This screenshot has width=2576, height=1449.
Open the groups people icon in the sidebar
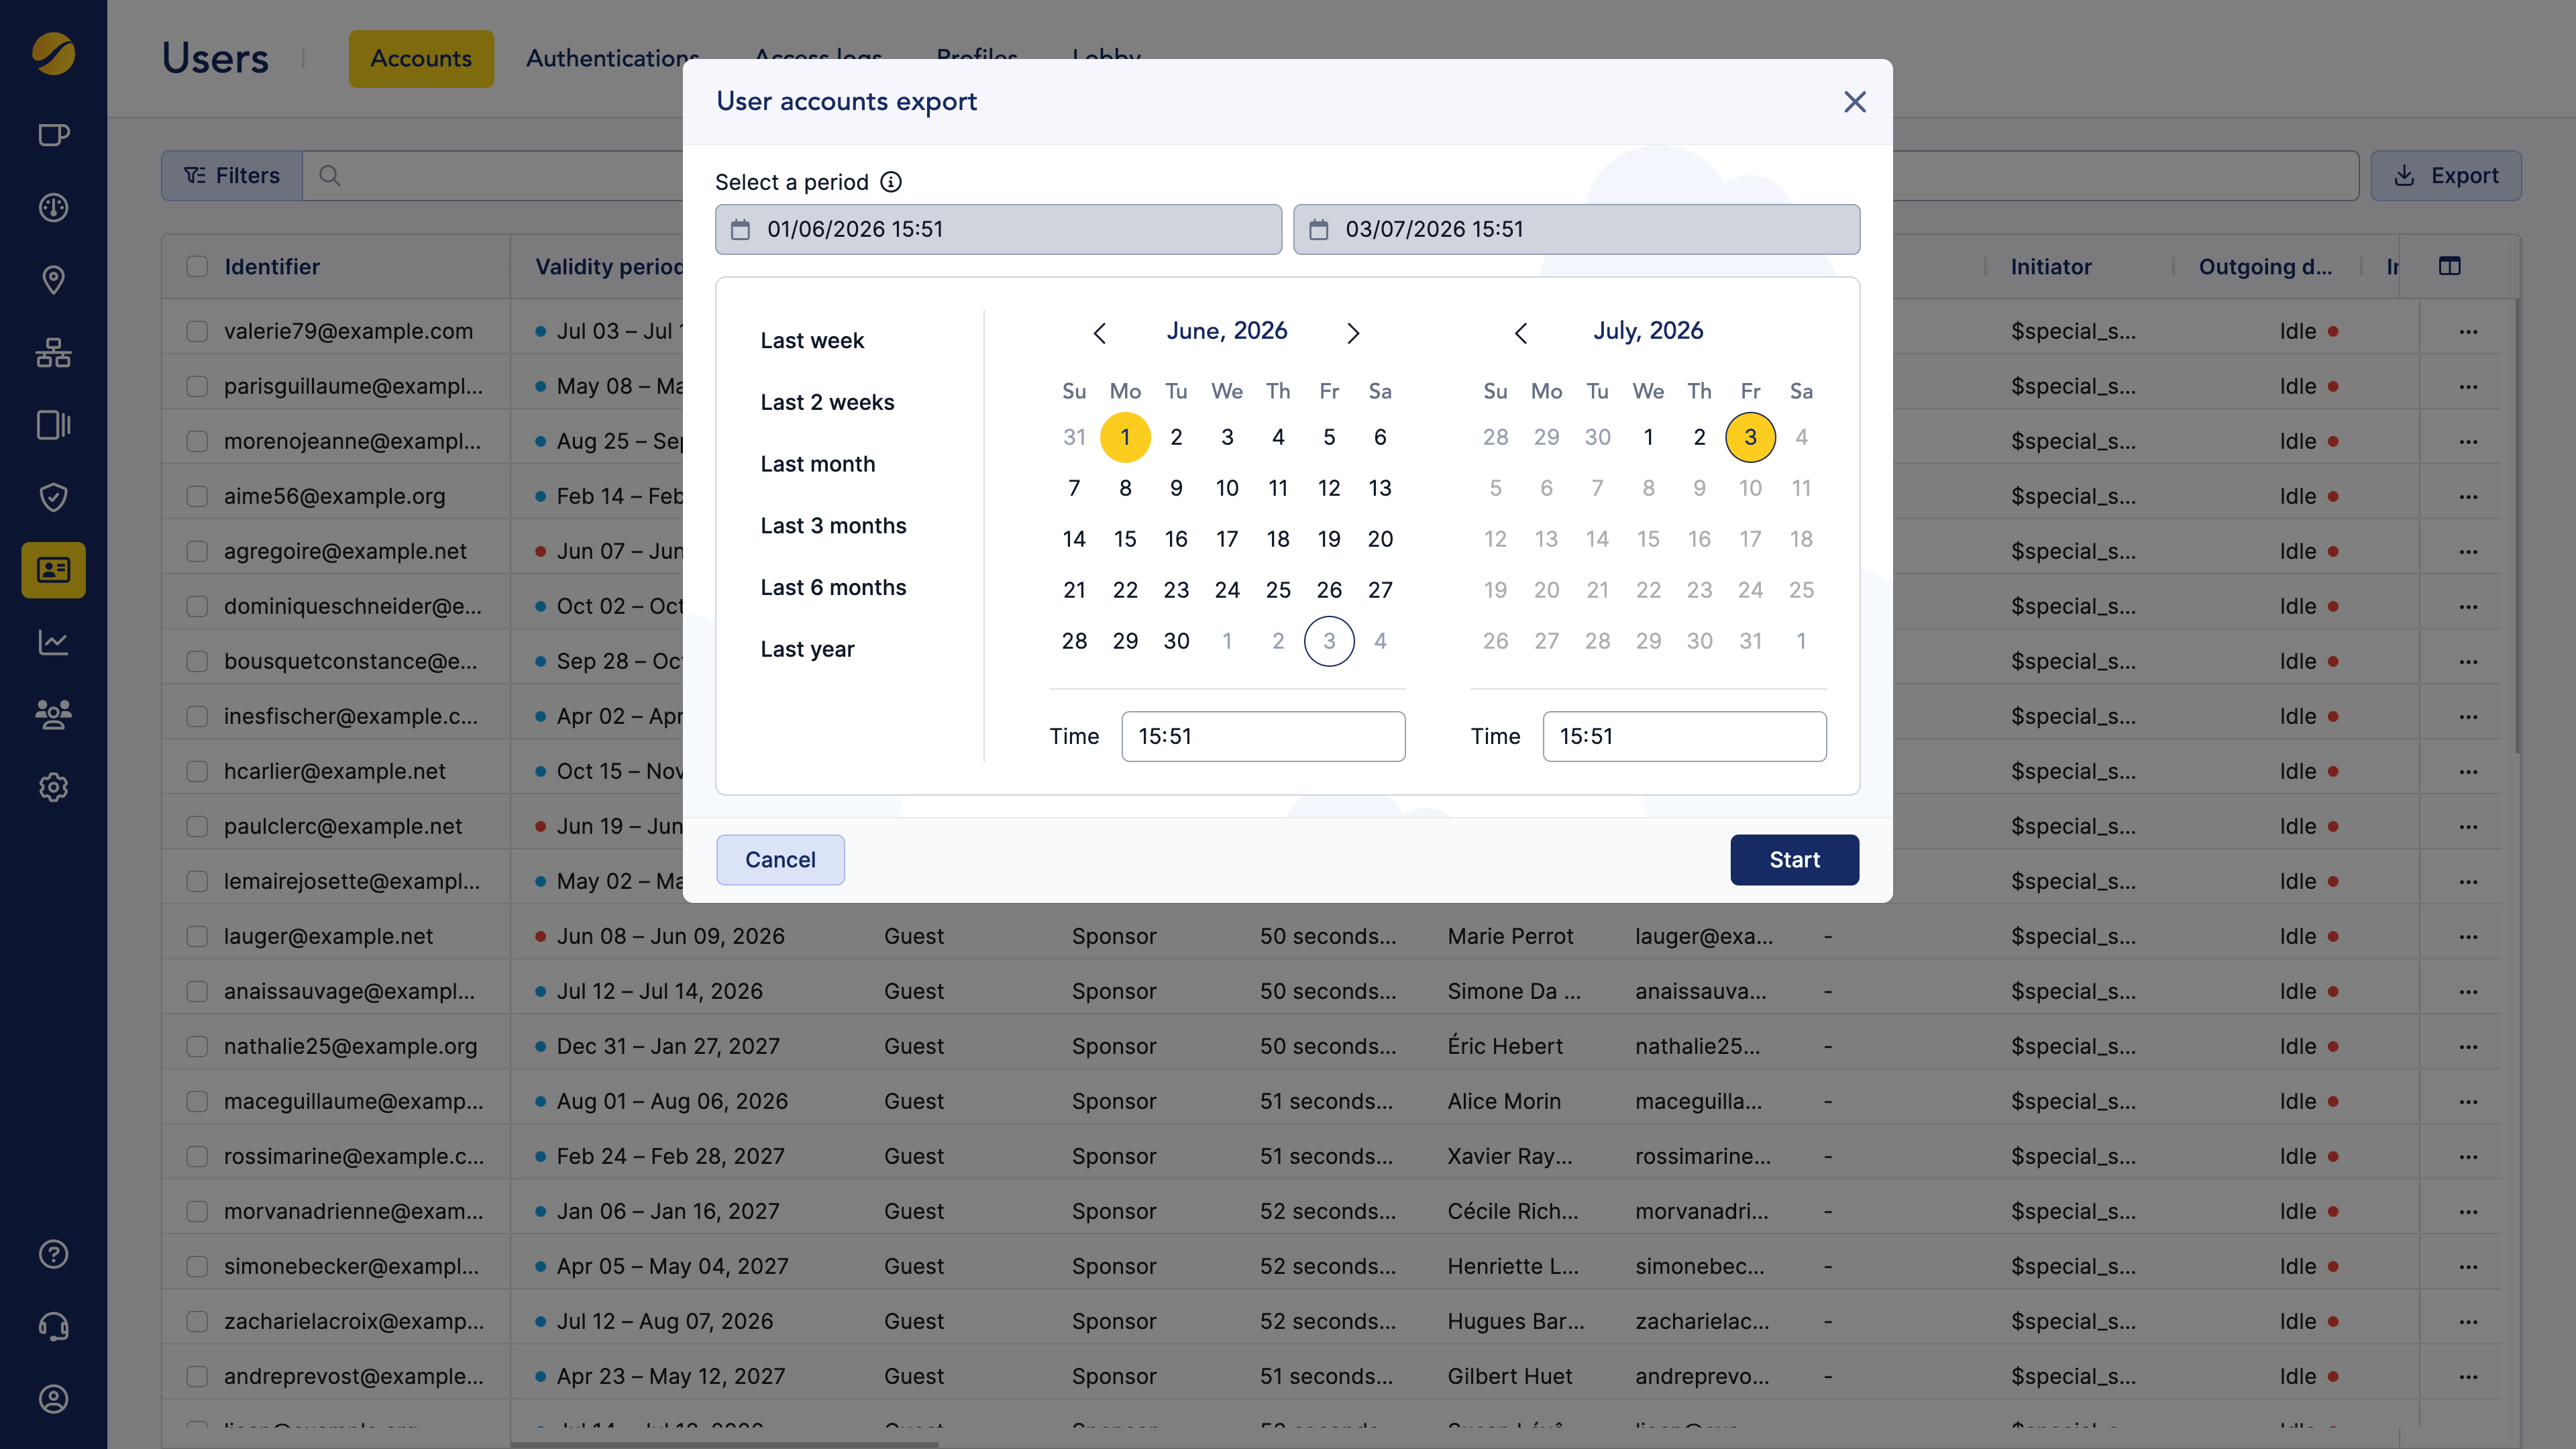(53, 714)
